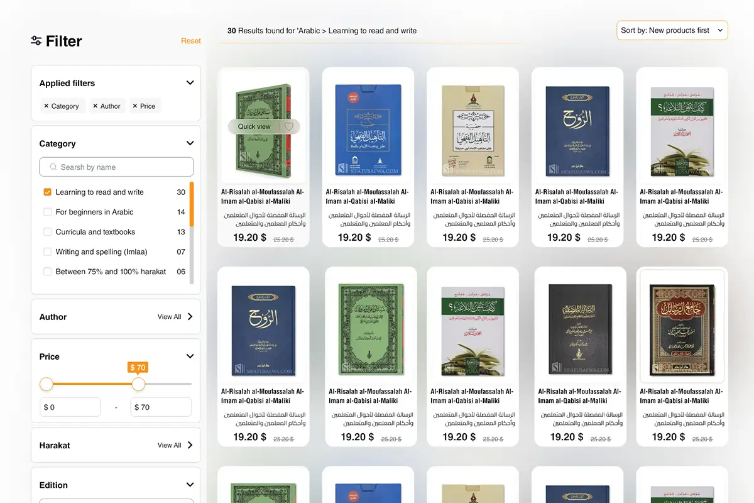The height and width of the screenshot is (503, 754).
Task: Click the "14" count beside For beginners
Action: (181, 212)
